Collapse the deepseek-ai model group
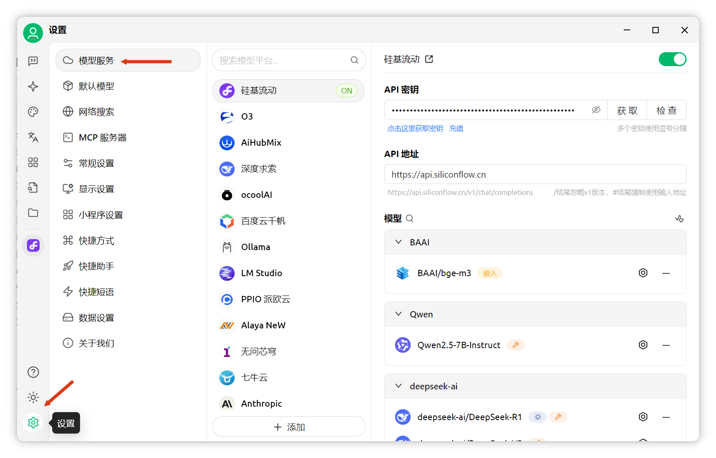This screenshot has width=716, height=458. (x=398, y=386)
